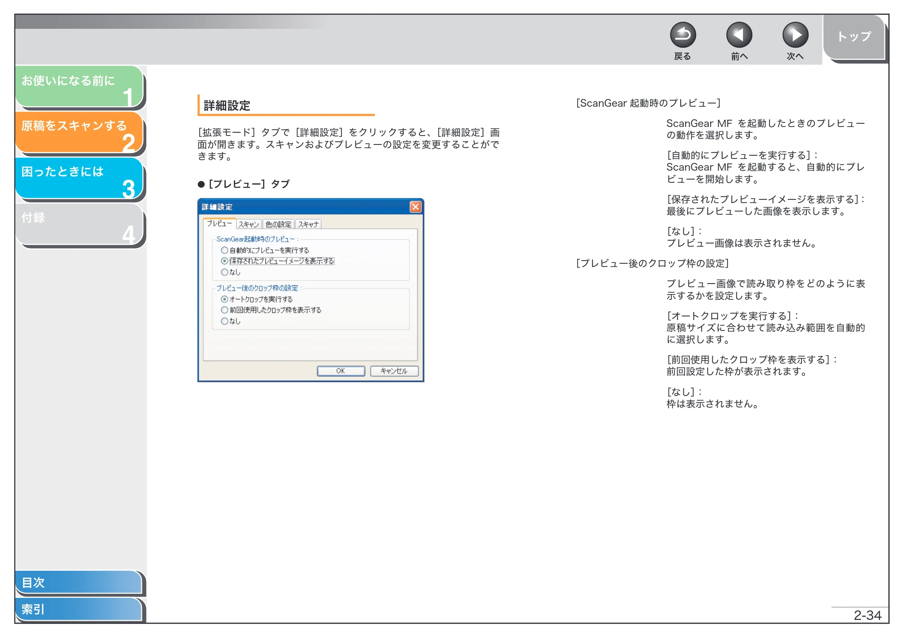The image size is (901, 637).
Task: Click the 戻る (back) round icon
Action: (683, 35)
